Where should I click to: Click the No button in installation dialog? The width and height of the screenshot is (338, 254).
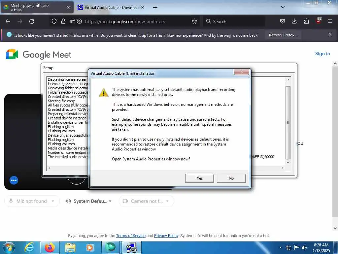231,178
